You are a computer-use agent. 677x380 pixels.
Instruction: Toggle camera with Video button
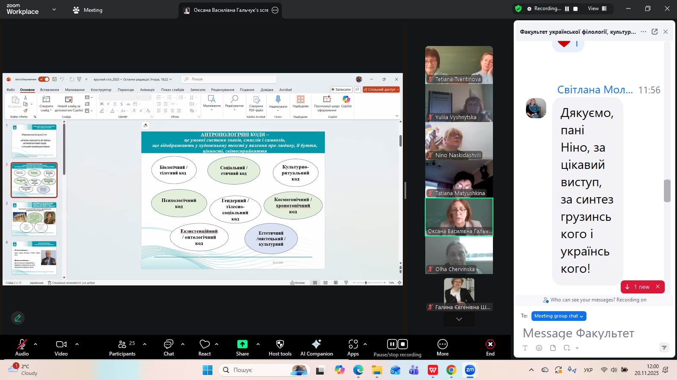click(x=61, y=344)
